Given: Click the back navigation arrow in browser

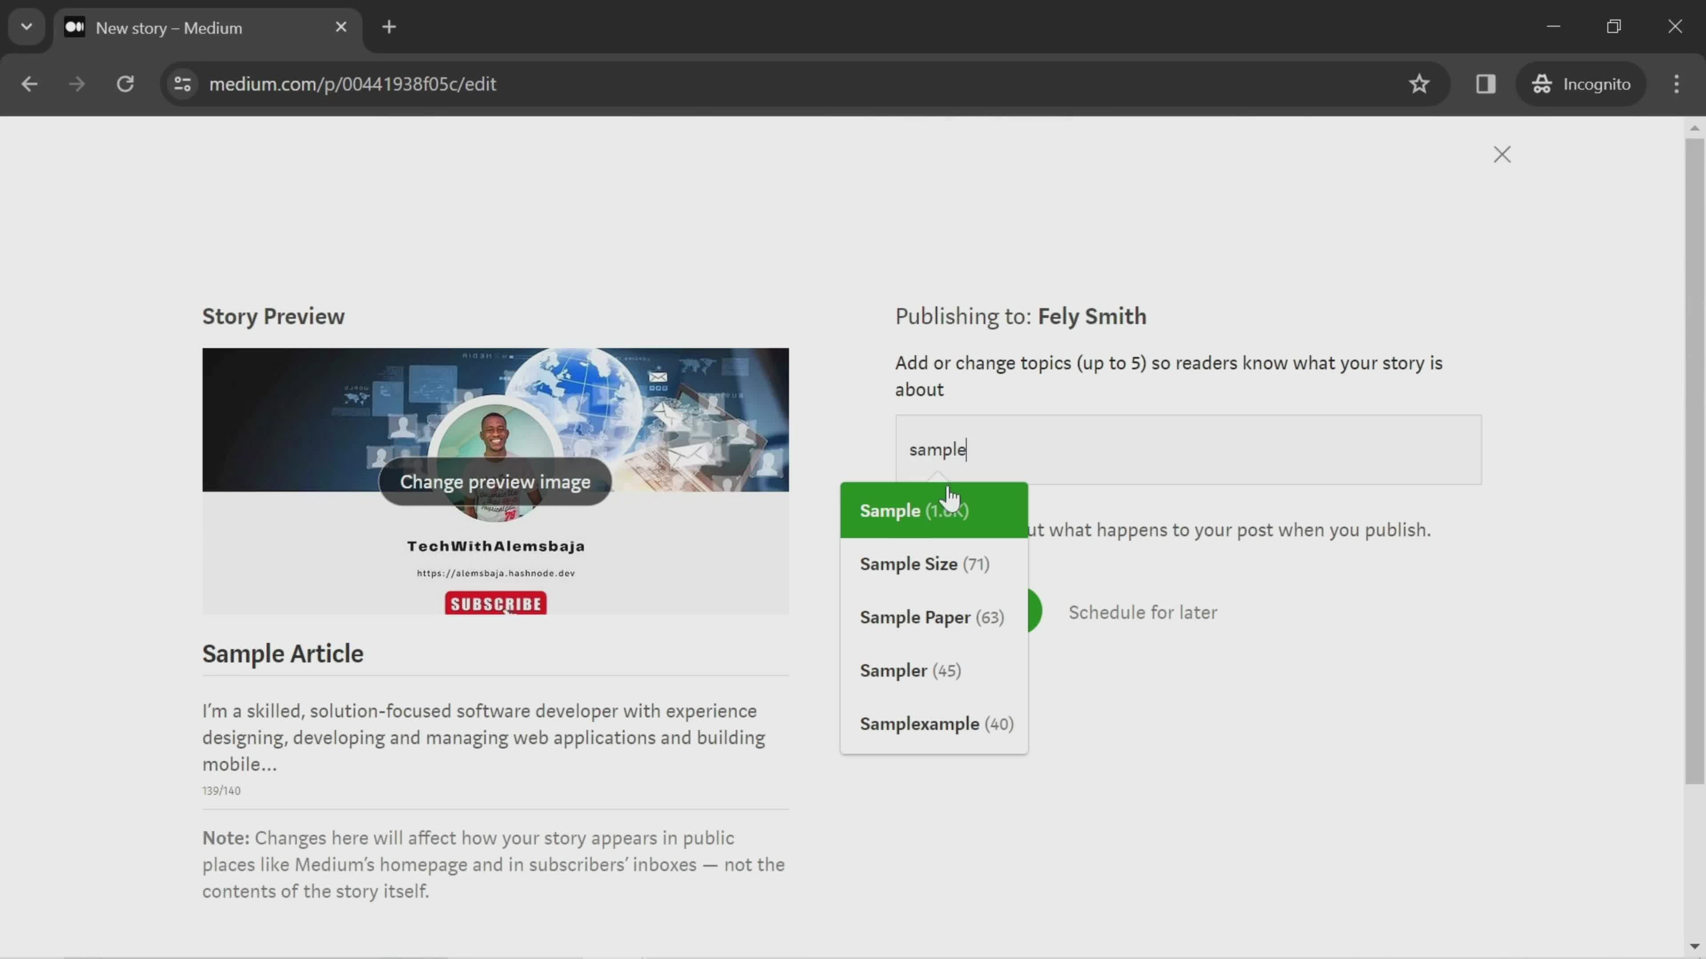Looking at the screenshot, I should click(29, 83).
